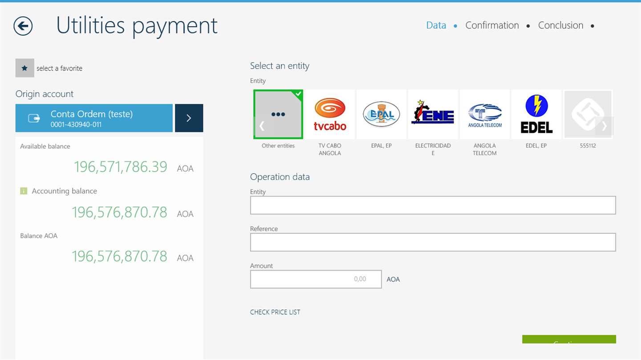The width and height of the screenshot is (641, 360).
Task: Click the wallet icon on account card
Action: [34, 118]
